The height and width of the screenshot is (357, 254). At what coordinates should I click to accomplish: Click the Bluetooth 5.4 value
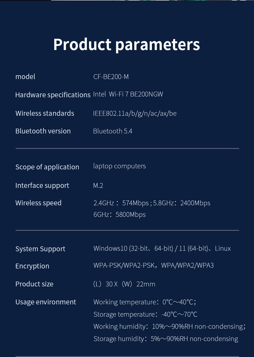112,131
